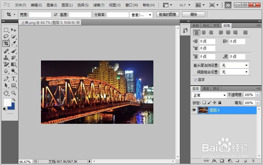The image size is (263, 165).
Task: Toggle lock position
Action: click(x=215, y=103)
